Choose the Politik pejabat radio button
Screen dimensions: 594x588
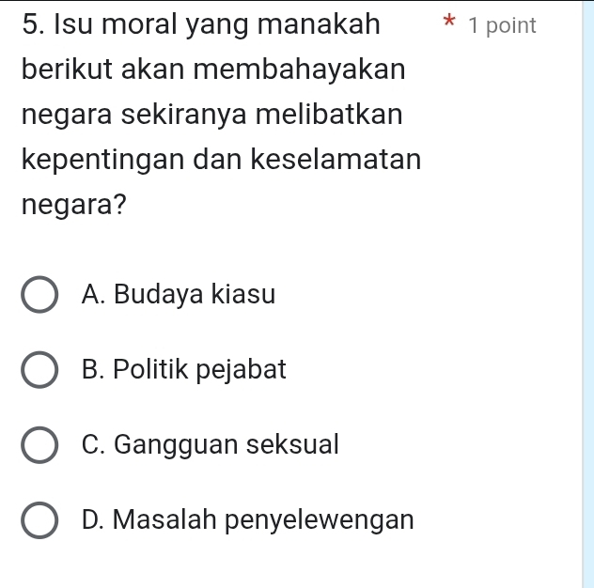pos(39,370)
